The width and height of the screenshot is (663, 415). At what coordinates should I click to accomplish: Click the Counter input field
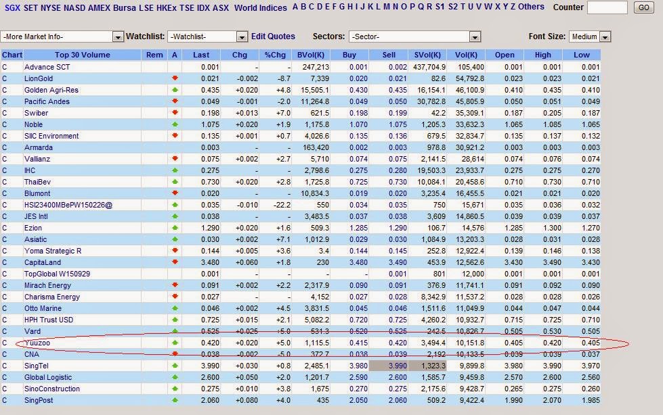[x=607, y=7]
